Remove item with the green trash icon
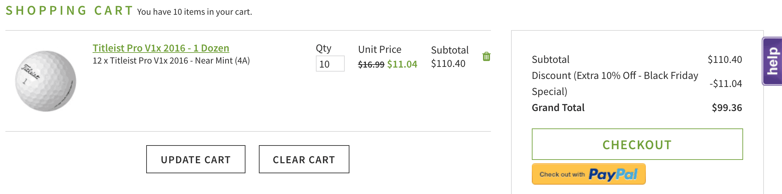Image resolution: width=782 pixels, height=194 pixels. coord(486,57)
